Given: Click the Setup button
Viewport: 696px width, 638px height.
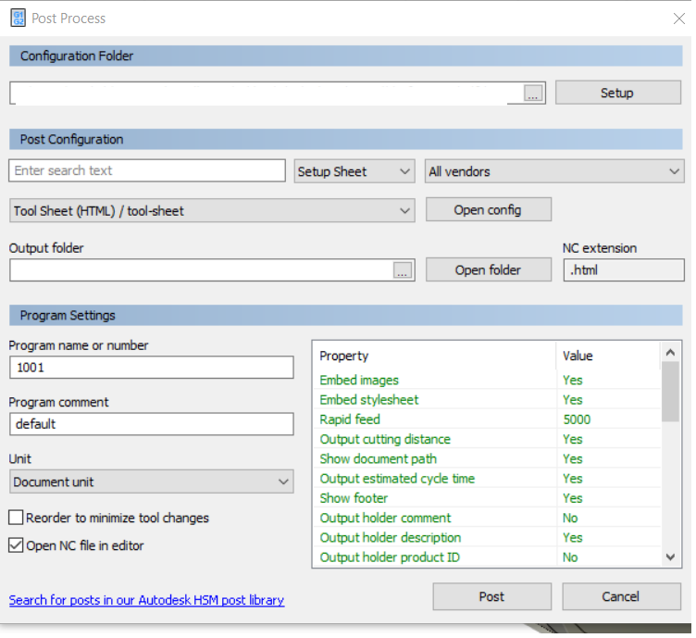Looking at the screenshot, I should (618, 93).
